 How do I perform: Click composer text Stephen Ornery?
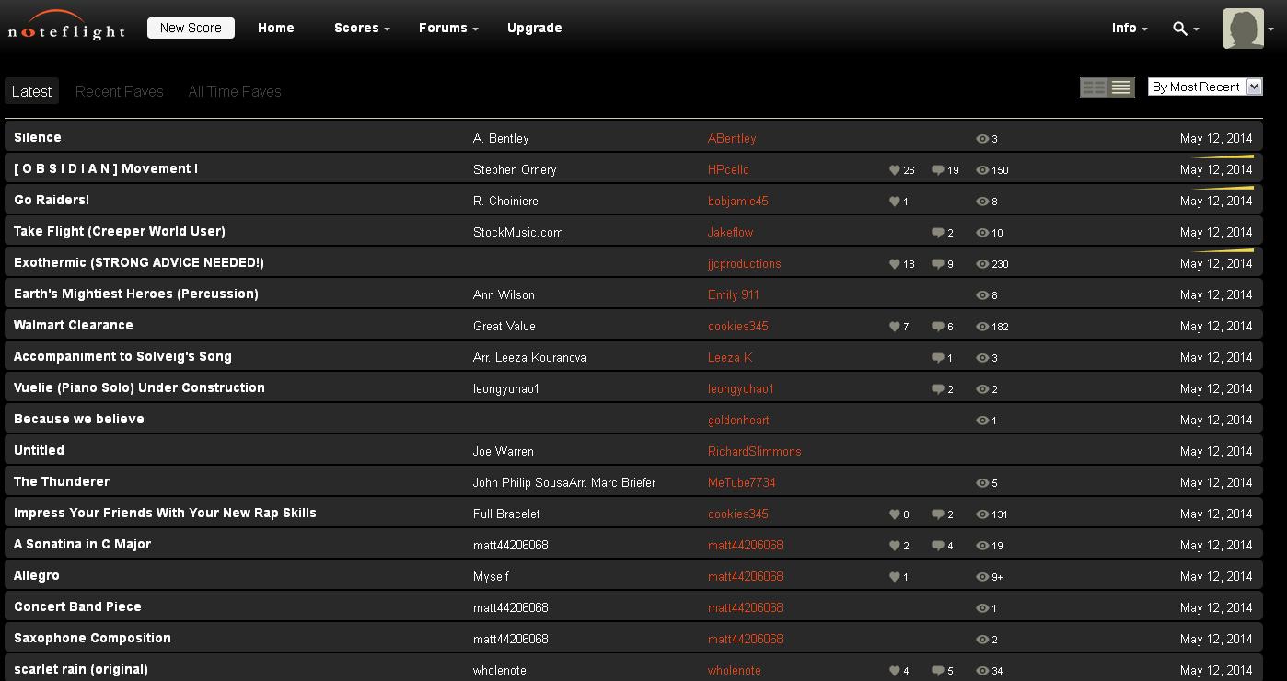click(515, 170)
